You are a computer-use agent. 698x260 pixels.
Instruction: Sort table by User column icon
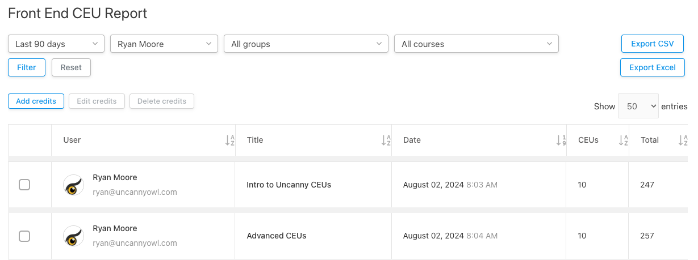[x=229, y=140]
